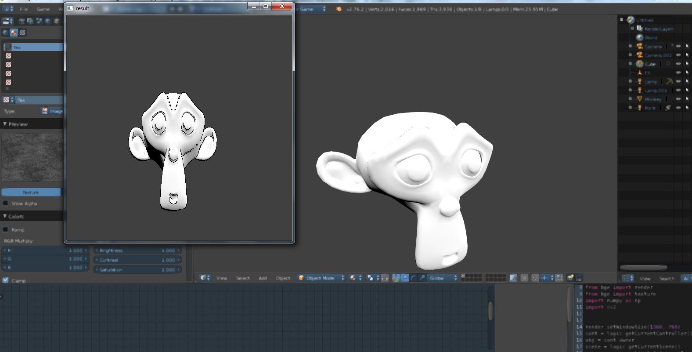Click the OpenGL render animation icon
The width and height of the screenshot is (692, 352).
pos(579,278)
